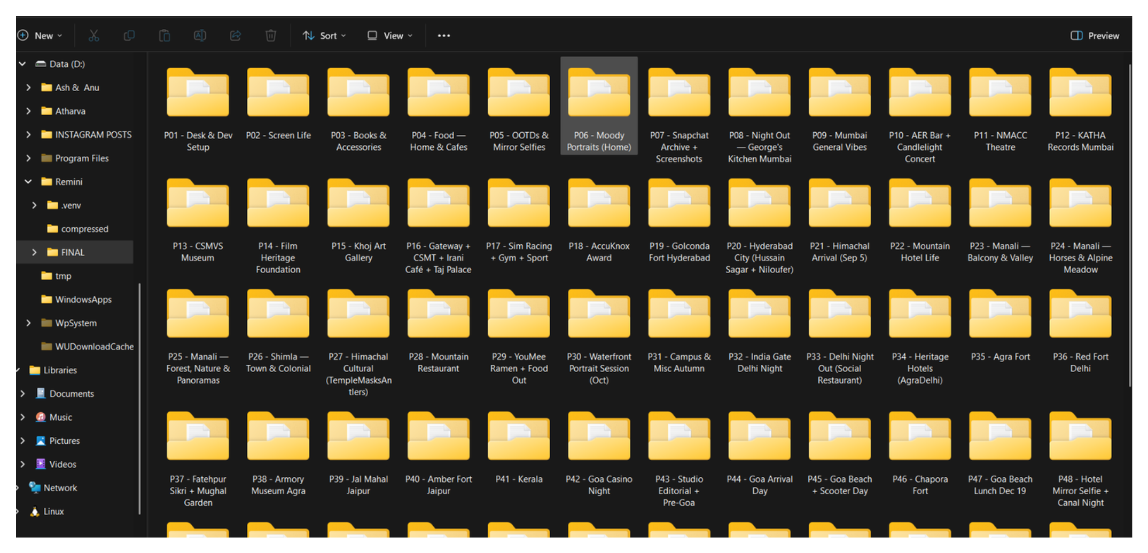
Task: Select WindowsApps in the navigation tree
Action: [76, 299]
